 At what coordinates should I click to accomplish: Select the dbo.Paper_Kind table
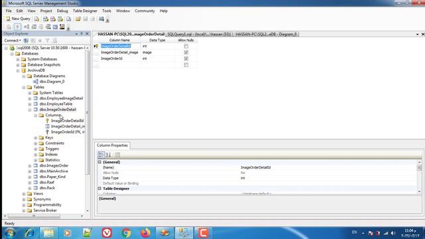click(52, 177)
